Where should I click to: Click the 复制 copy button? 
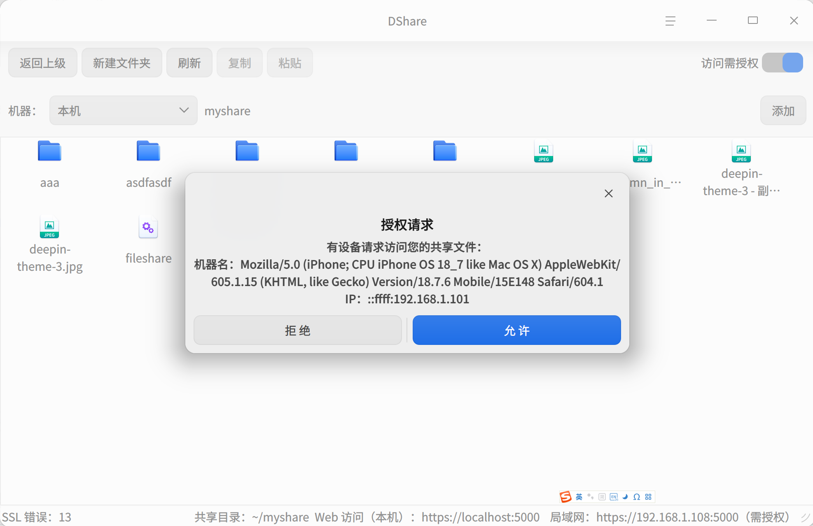coord(239,63)
